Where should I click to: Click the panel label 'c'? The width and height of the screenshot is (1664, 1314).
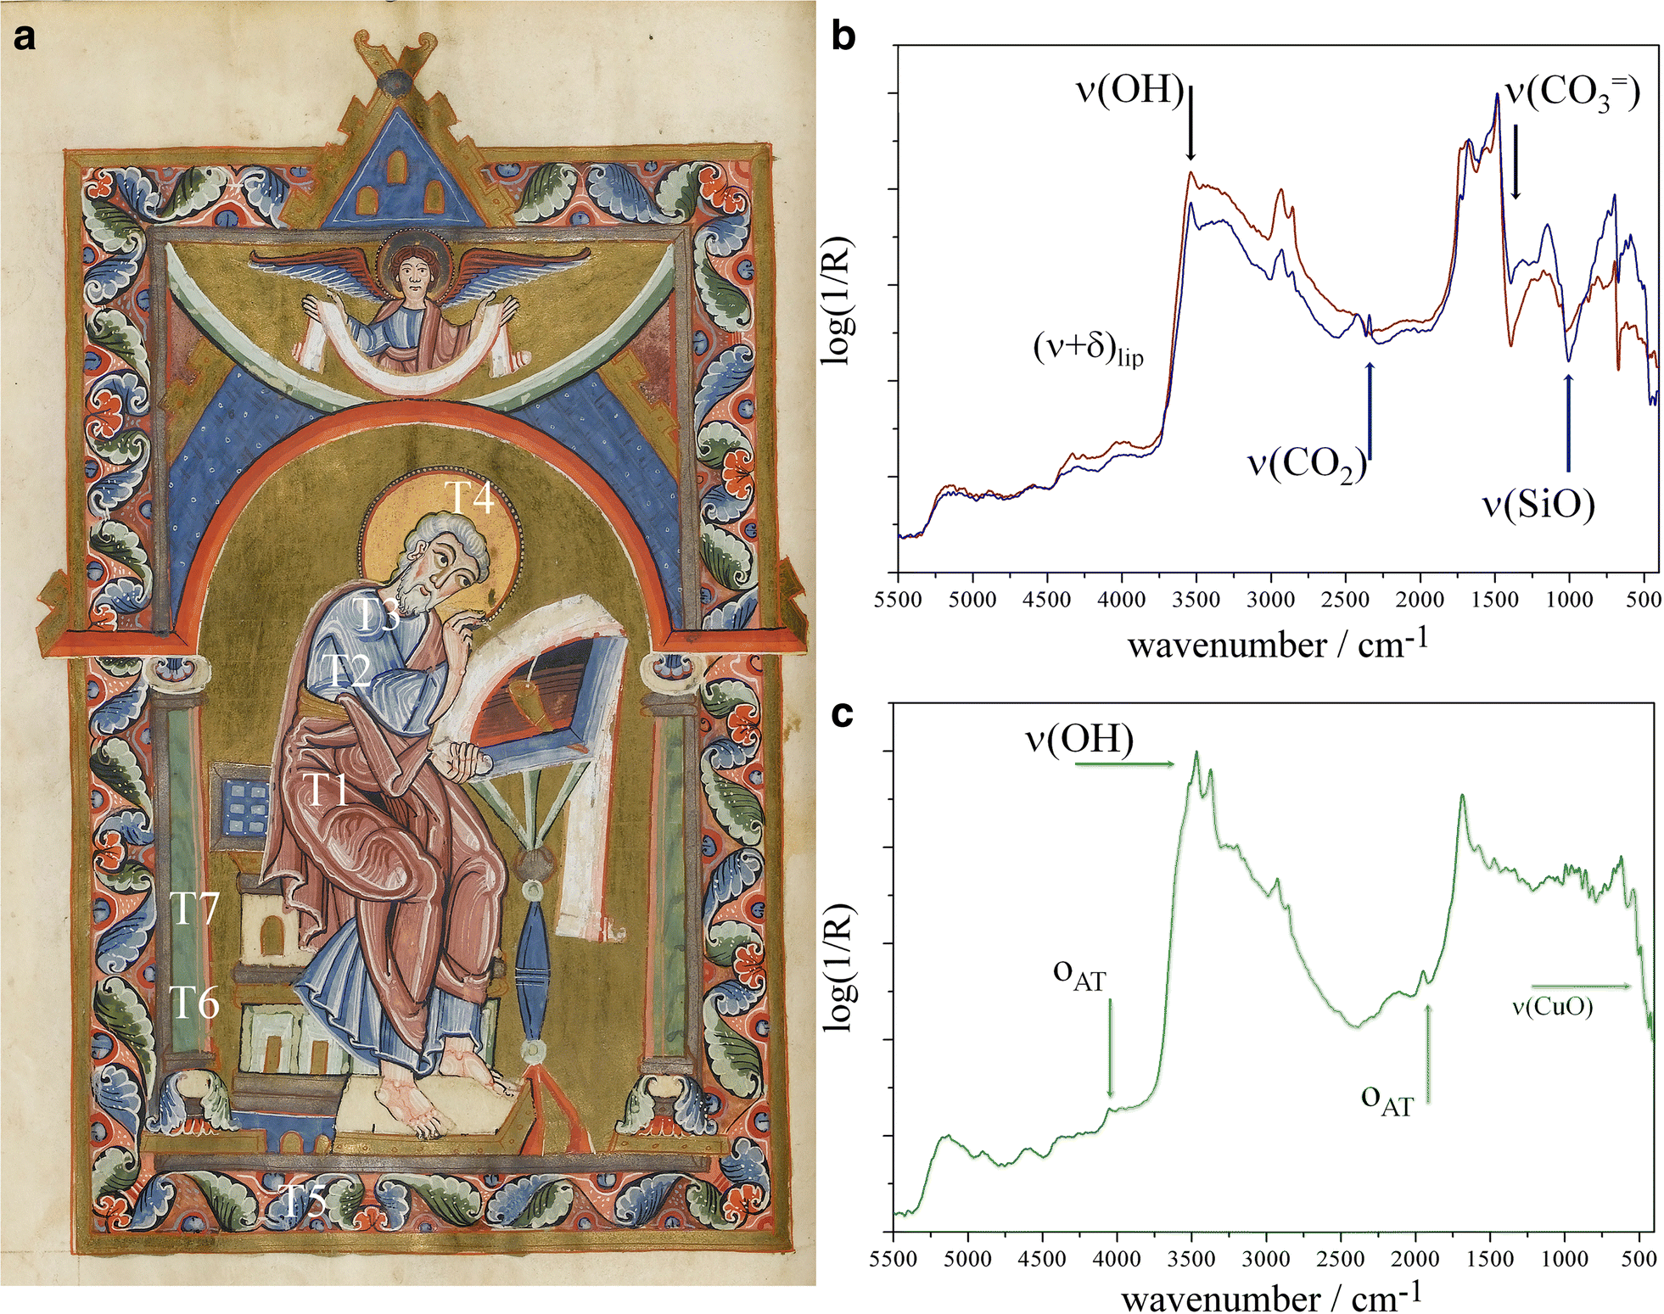[x=841, y=714]
